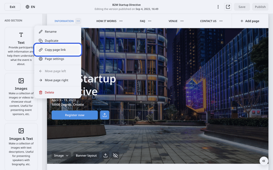Image resolution: width=273 pixels, height=170 pixels.
Task: Open the Banner layout settings
Action: (86, 155)
